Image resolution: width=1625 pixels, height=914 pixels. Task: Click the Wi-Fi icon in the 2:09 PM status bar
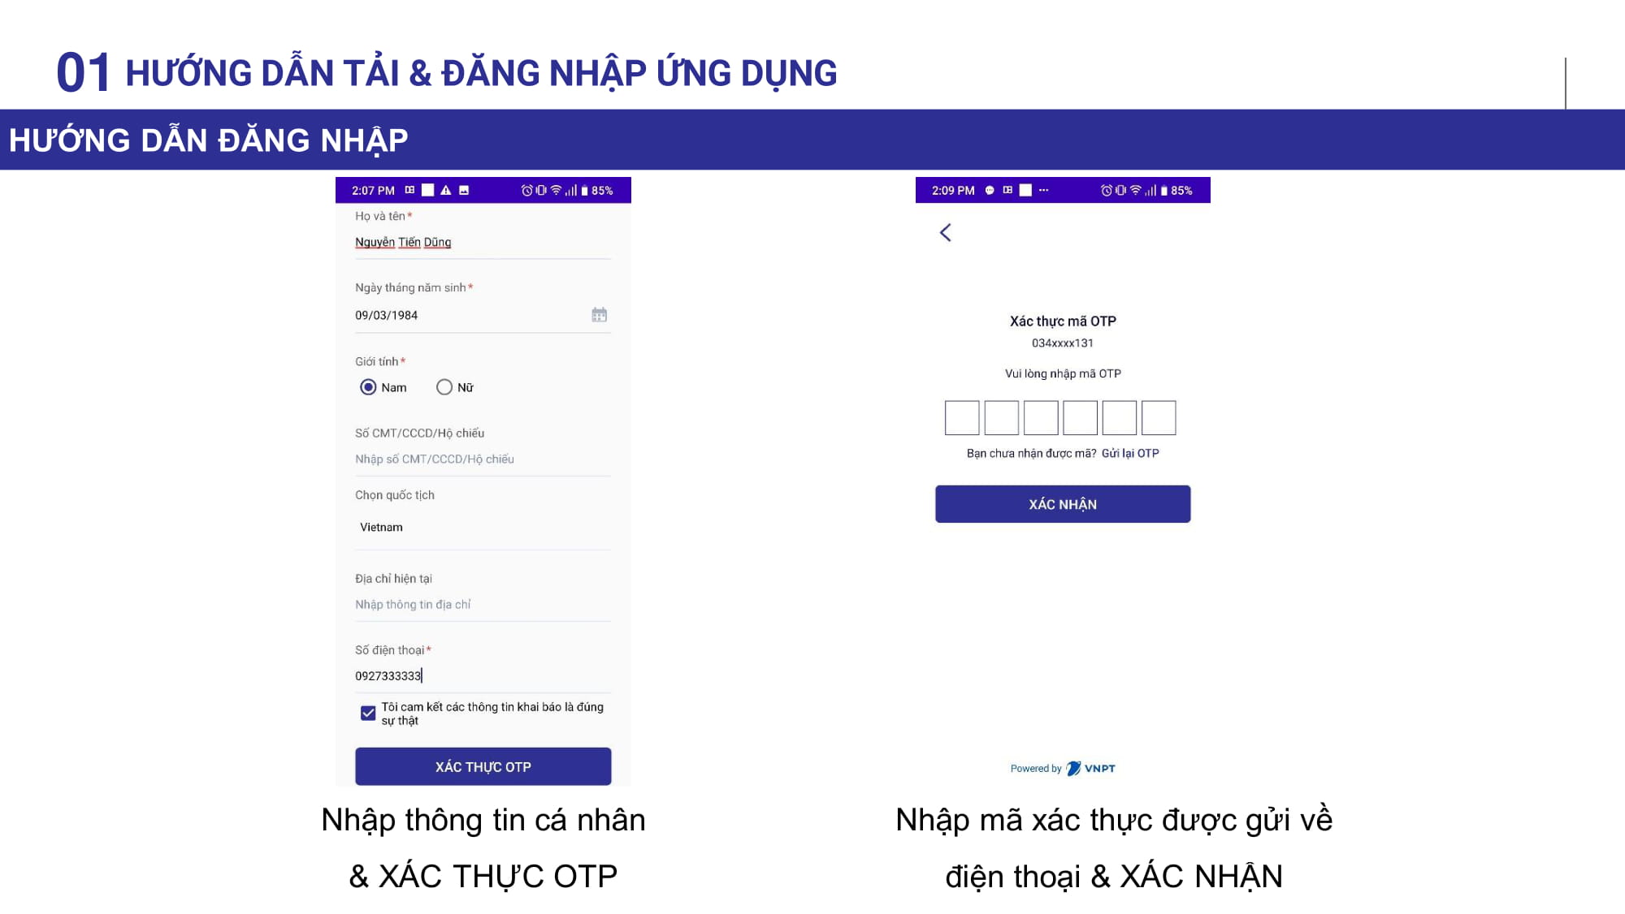tap(1136, 191)
